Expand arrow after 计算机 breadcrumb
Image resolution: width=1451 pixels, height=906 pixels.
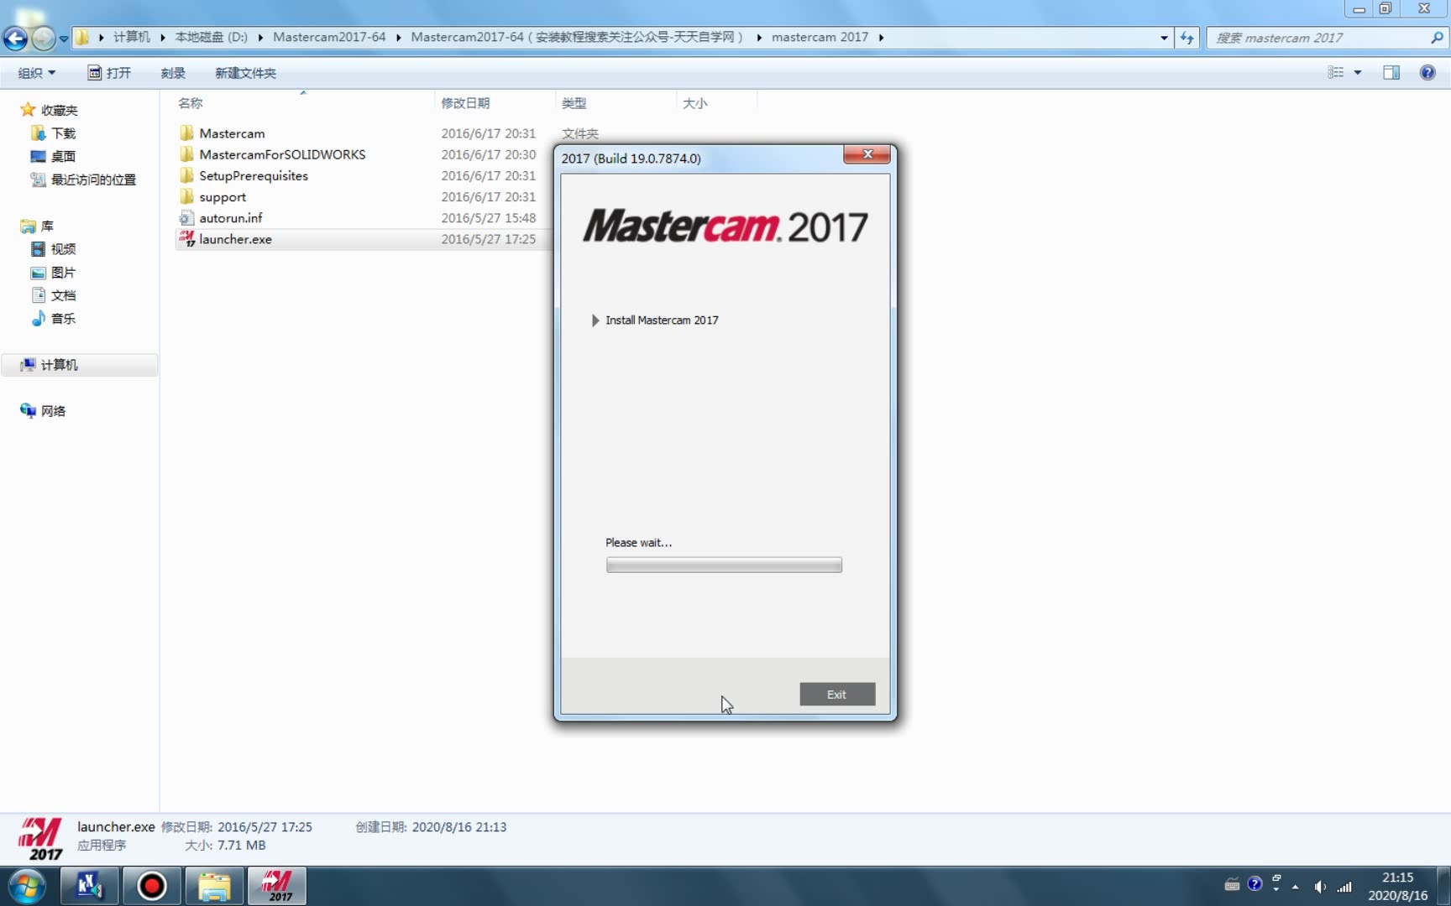[x=162, y=38]
